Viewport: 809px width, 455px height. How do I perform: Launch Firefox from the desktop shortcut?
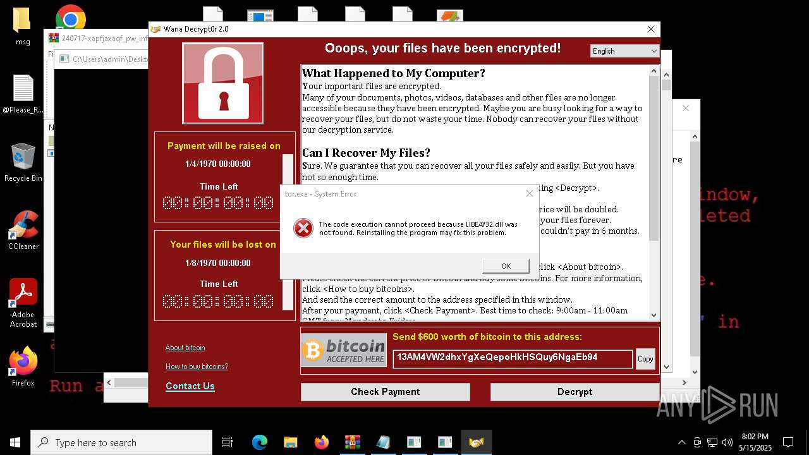click(x=23, y=367)
